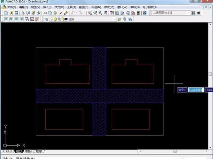Click the Plot (print) icon
The image size is (213, 159).
23,13
